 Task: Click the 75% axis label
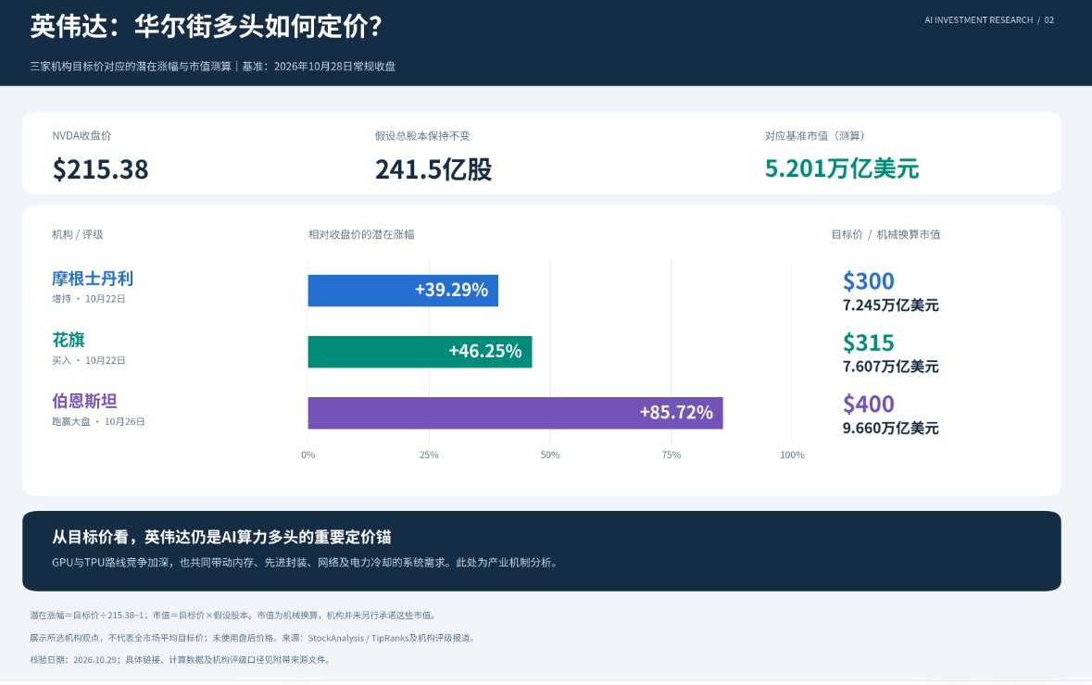672,455
